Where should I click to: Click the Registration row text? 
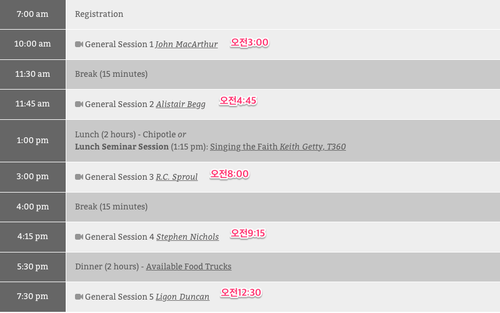99,14
